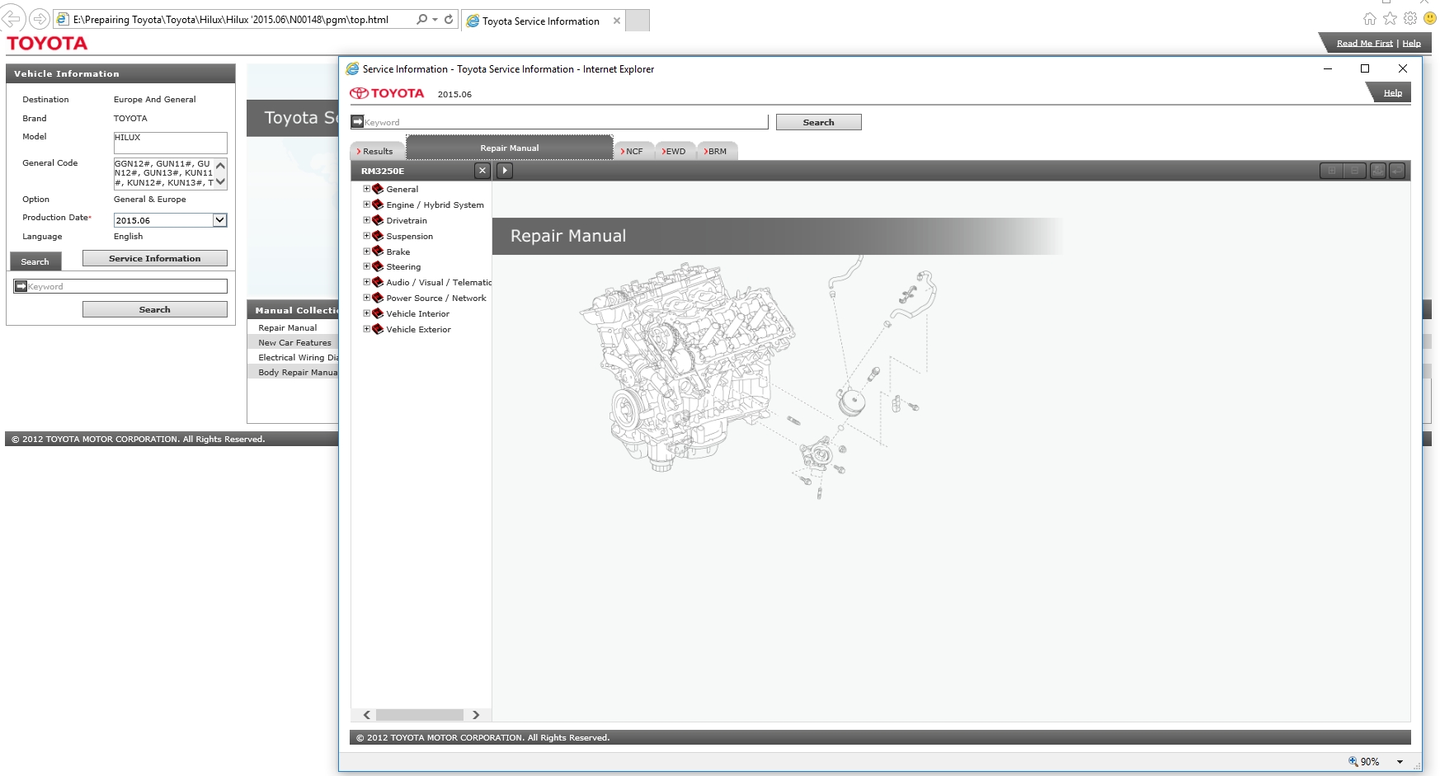This screenshot has height=776, width=1440.
Task: Expand the Engine / Hybrid System node
Action: tap(367, 205)
